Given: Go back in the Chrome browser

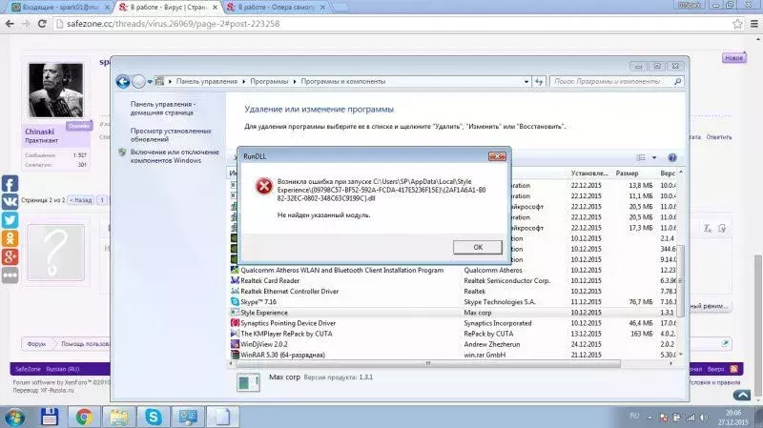Looking at the screenshot, I should tap(10, 24).
